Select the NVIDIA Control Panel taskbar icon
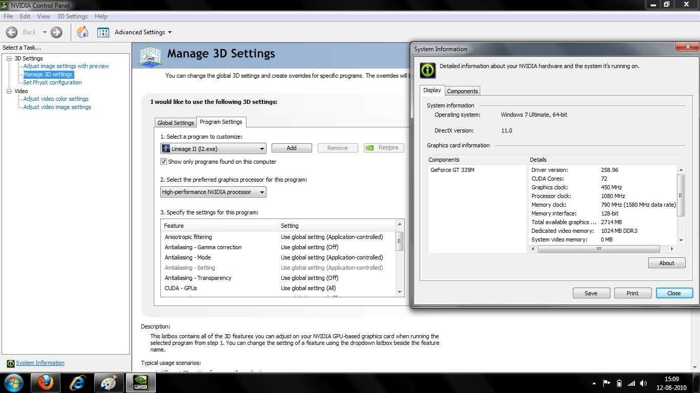 pos(140,383)
